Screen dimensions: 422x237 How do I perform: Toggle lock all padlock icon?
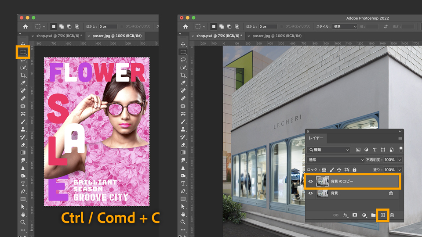(354, 170)
